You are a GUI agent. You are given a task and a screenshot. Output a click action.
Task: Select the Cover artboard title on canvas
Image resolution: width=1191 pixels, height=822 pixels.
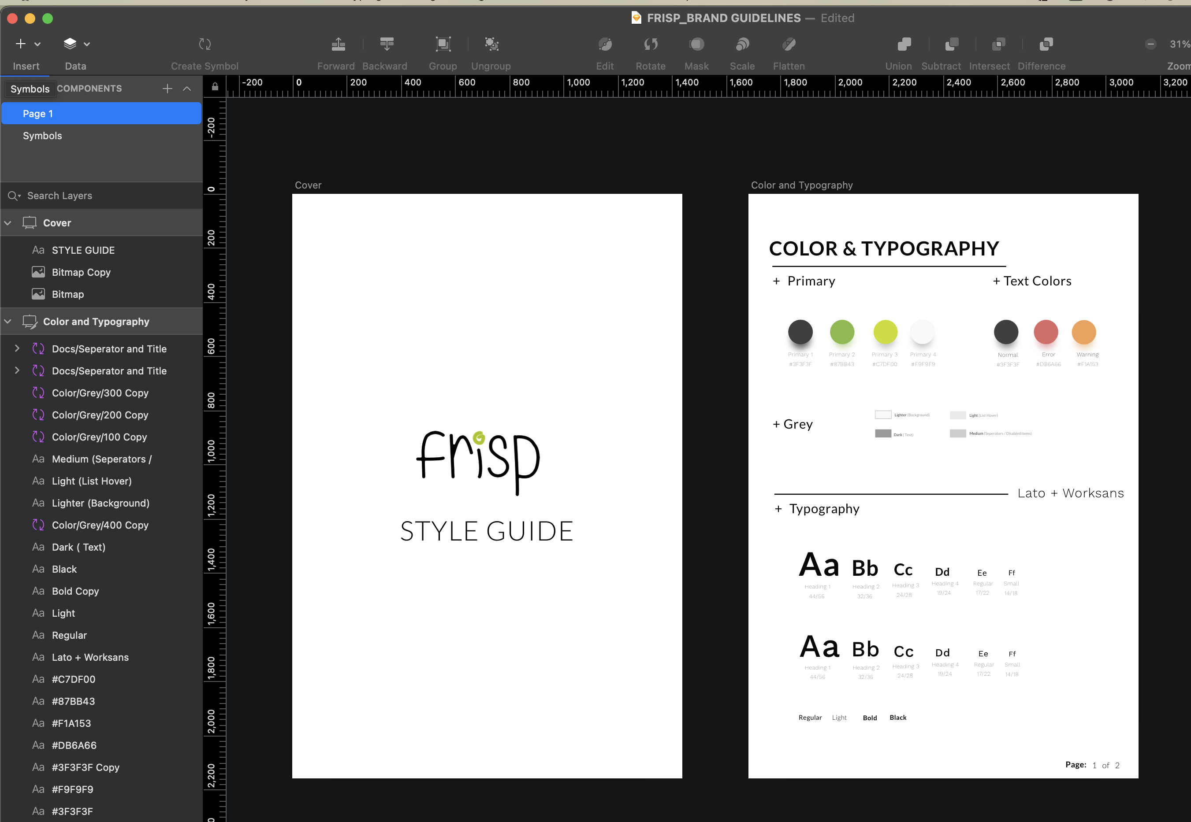point(308,185)
